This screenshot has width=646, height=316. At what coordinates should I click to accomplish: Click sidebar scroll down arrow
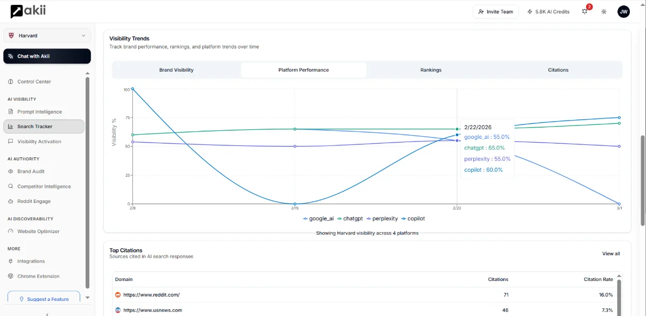coord(88,298)
